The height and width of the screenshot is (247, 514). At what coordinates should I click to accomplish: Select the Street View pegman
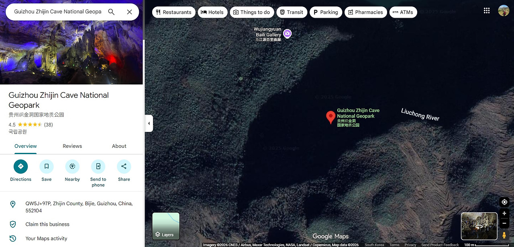click(504, 235)
